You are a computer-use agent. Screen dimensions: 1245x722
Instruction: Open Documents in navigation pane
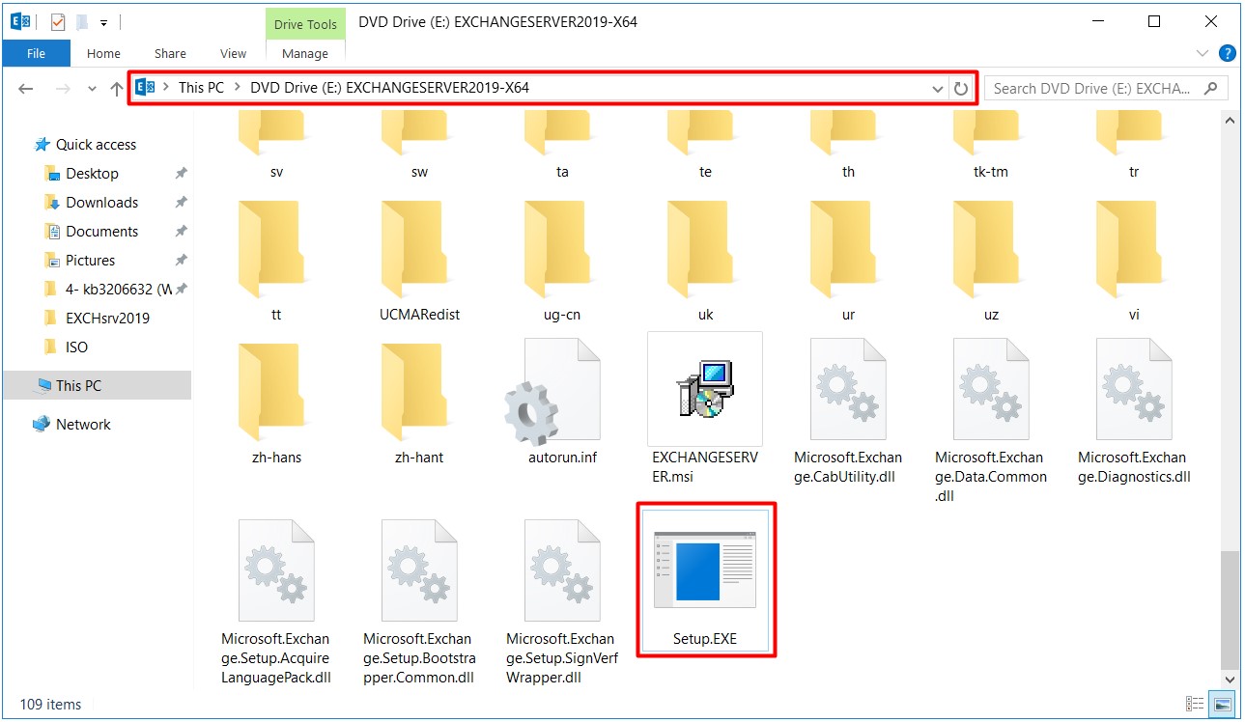tap(101, 232)
